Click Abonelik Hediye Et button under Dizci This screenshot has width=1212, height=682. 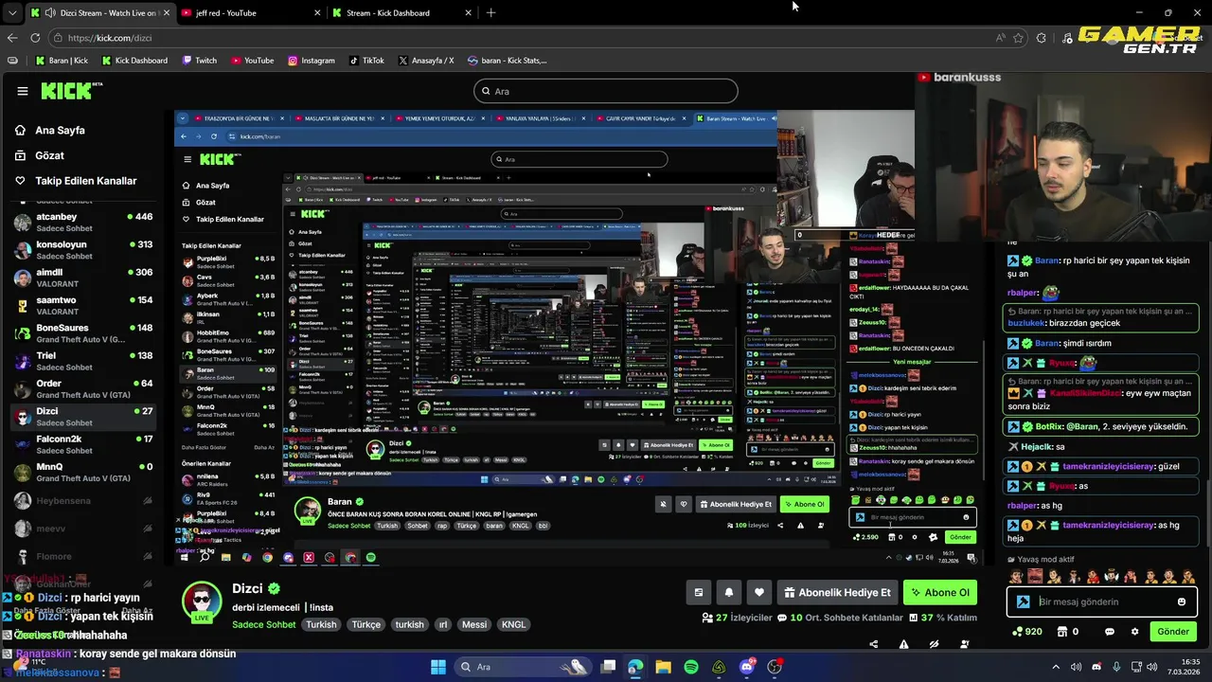click(x=837, y=593)
